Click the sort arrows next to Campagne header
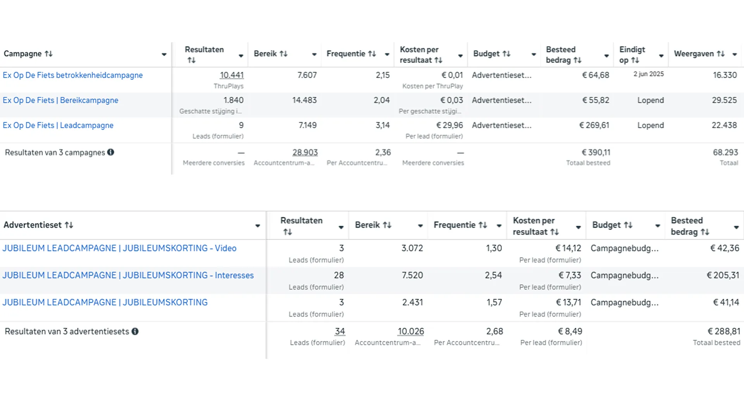The image size is (744, 419). 48,54
